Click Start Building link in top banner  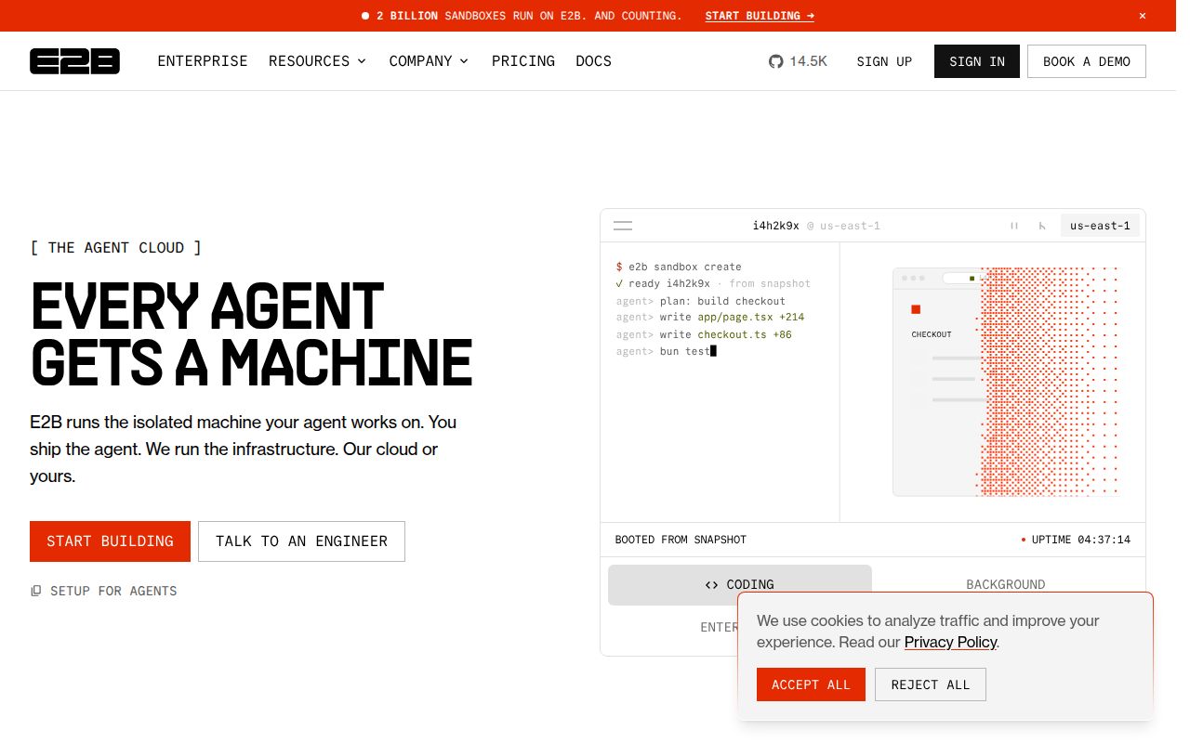coord(760,16)
